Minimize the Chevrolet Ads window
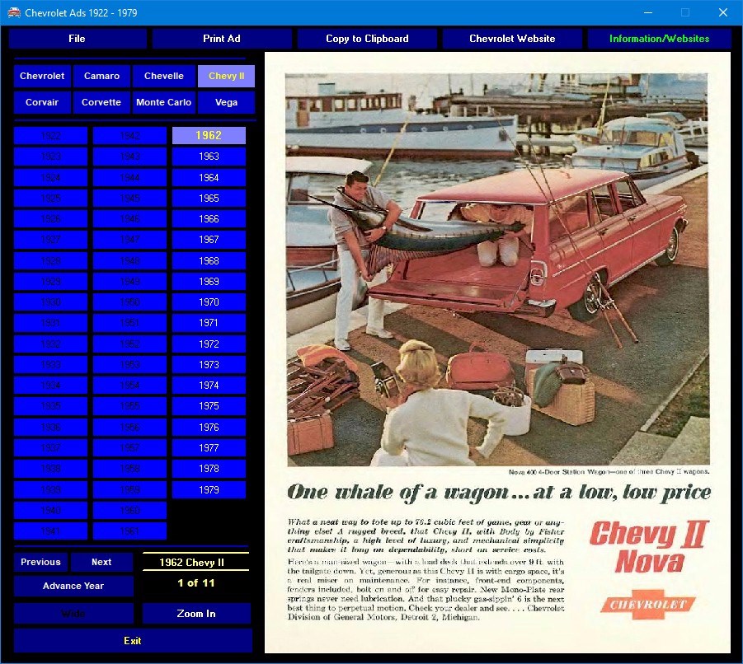The width and height of the screenshot is (743, 664). 648,13
